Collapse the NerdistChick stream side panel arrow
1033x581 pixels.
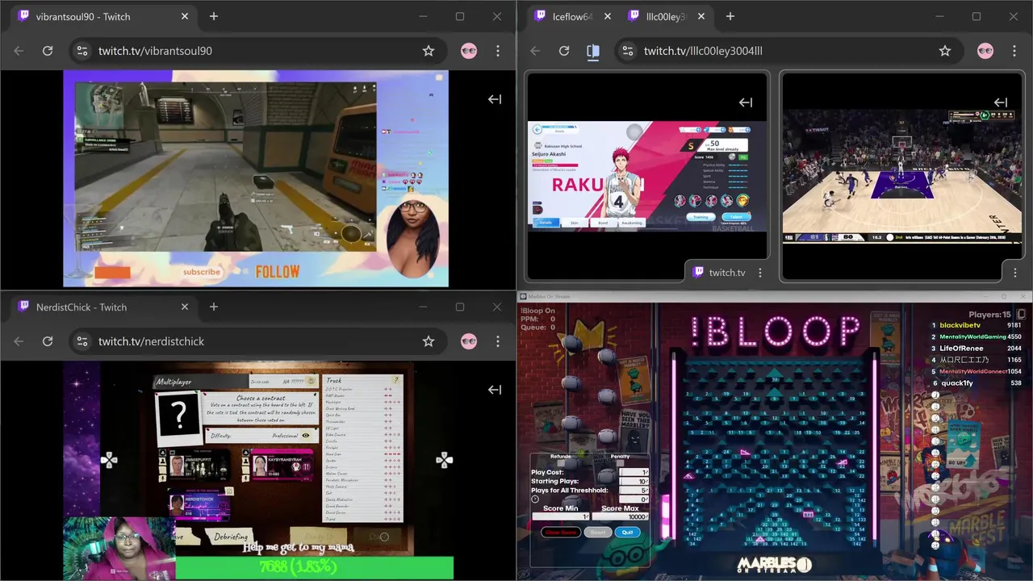pos(495,390)
